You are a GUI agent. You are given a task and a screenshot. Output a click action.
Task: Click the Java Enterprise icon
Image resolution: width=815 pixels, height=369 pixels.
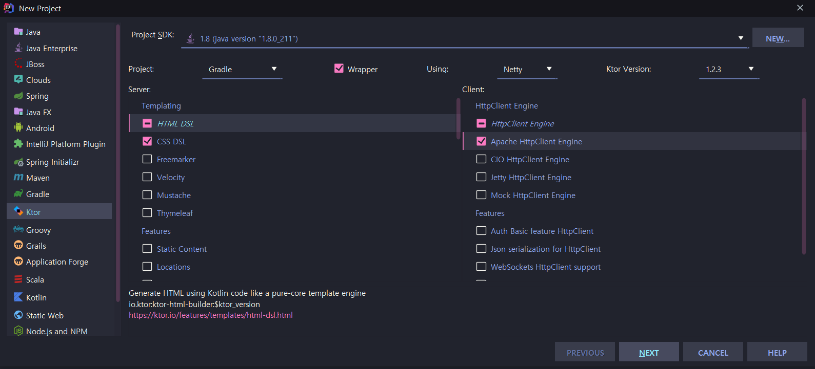[x=18, y=48]
